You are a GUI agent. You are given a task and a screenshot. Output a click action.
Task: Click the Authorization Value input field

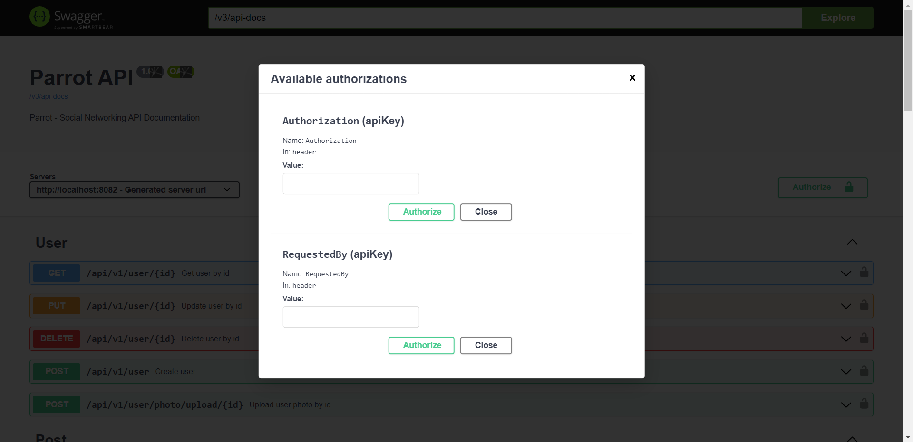pos(350,183)
